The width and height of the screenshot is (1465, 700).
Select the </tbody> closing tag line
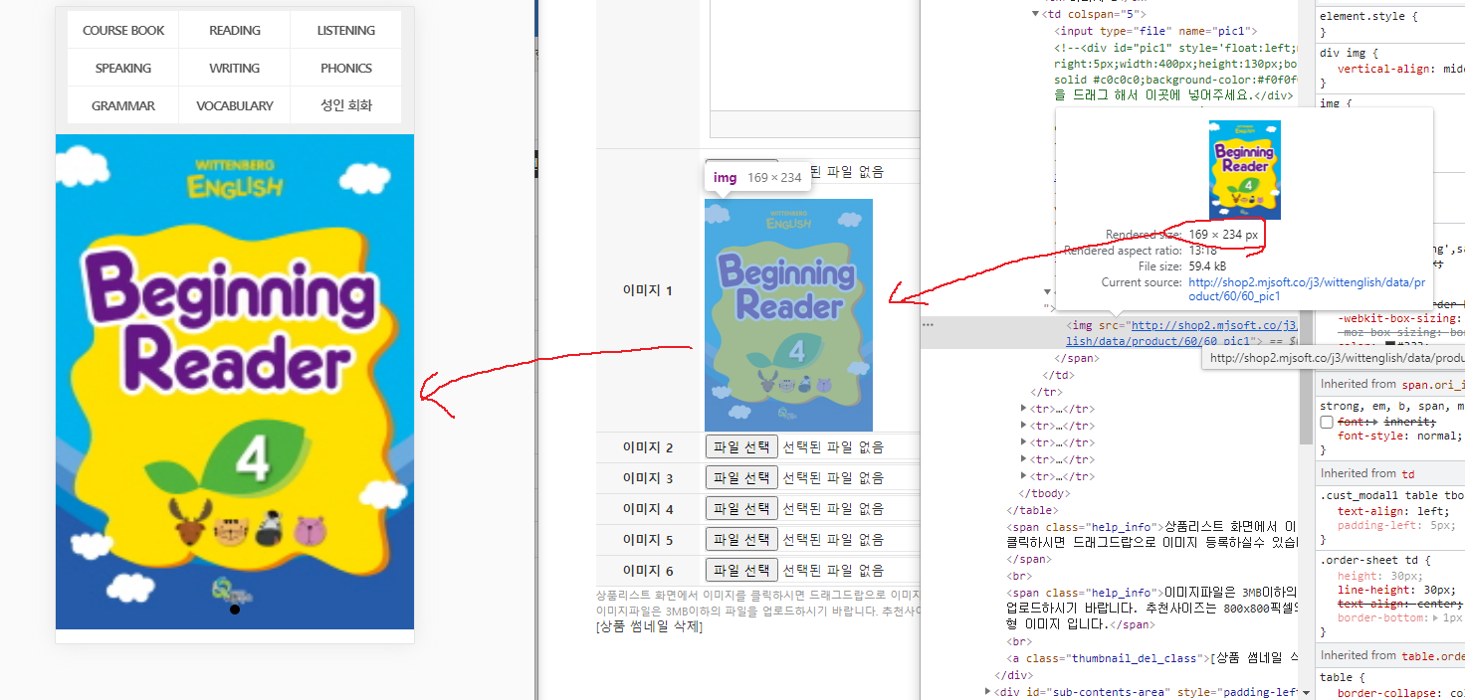coord(1043,493)
